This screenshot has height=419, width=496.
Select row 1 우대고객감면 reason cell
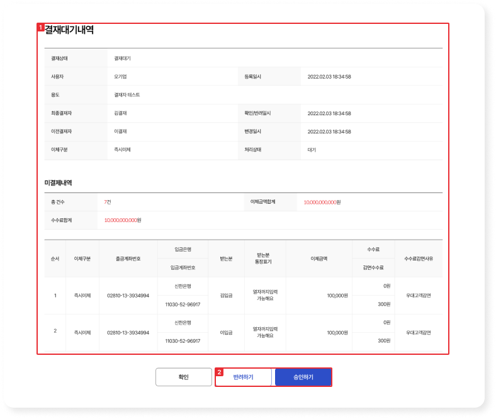pos(419,295)
